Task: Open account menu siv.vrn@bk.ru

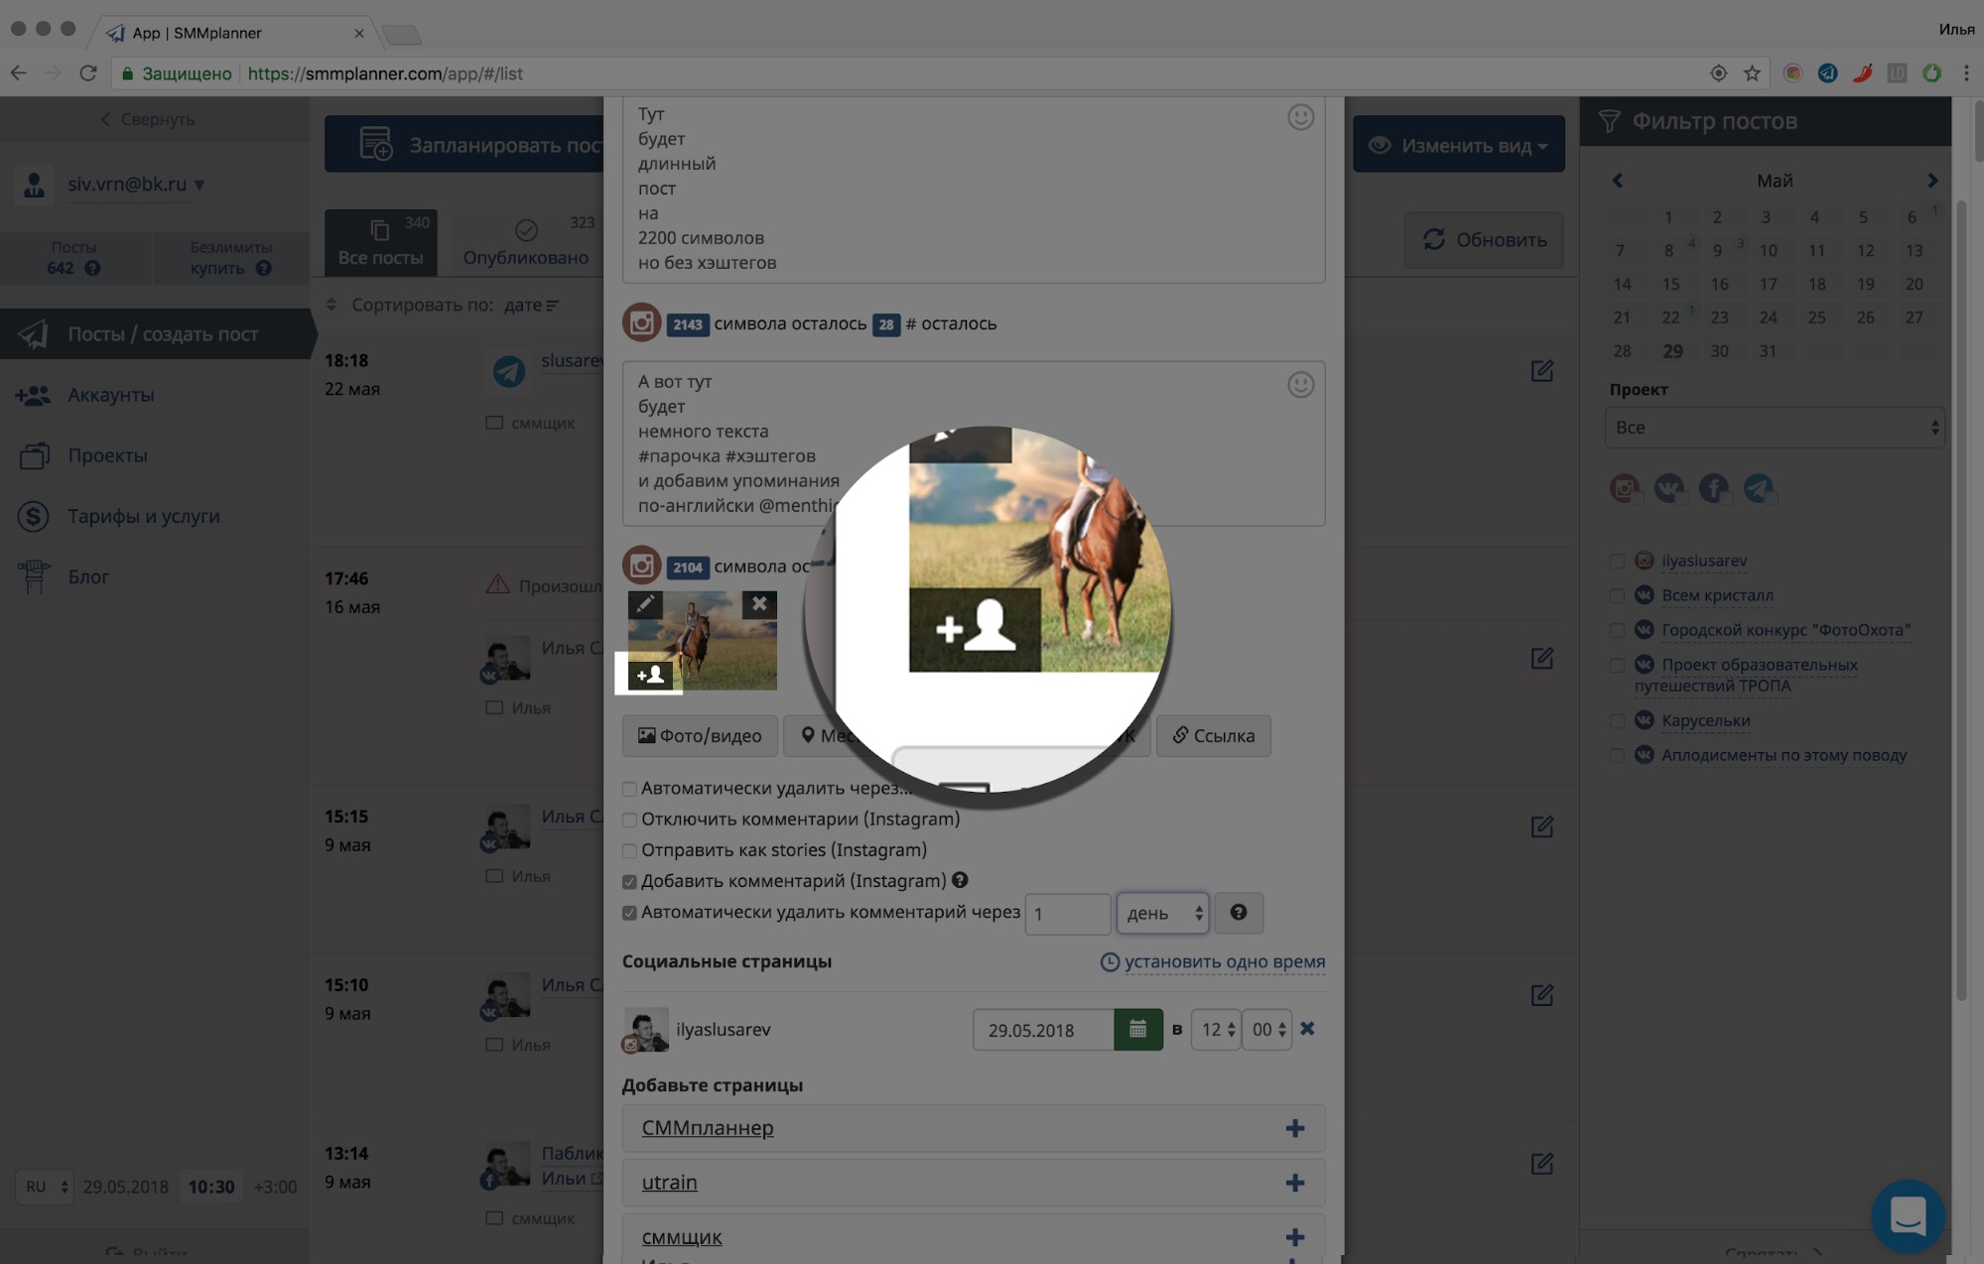Action: point(136,184)
